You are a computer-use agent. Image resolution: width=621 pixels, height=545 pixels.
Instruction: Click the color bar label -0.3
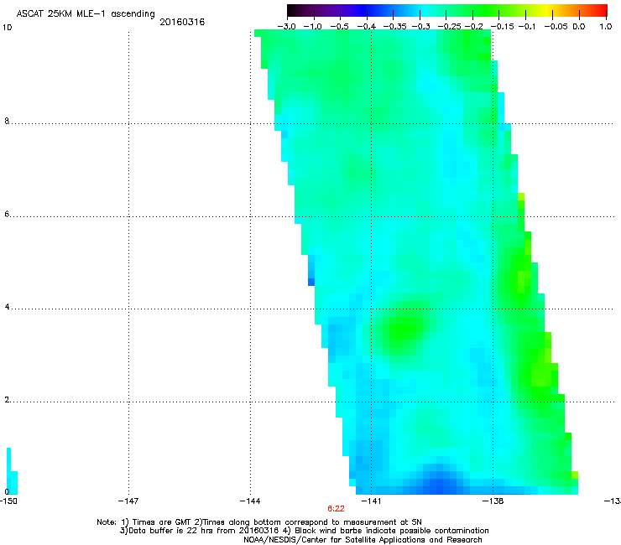pyautogui.click(x=421, y=27)
